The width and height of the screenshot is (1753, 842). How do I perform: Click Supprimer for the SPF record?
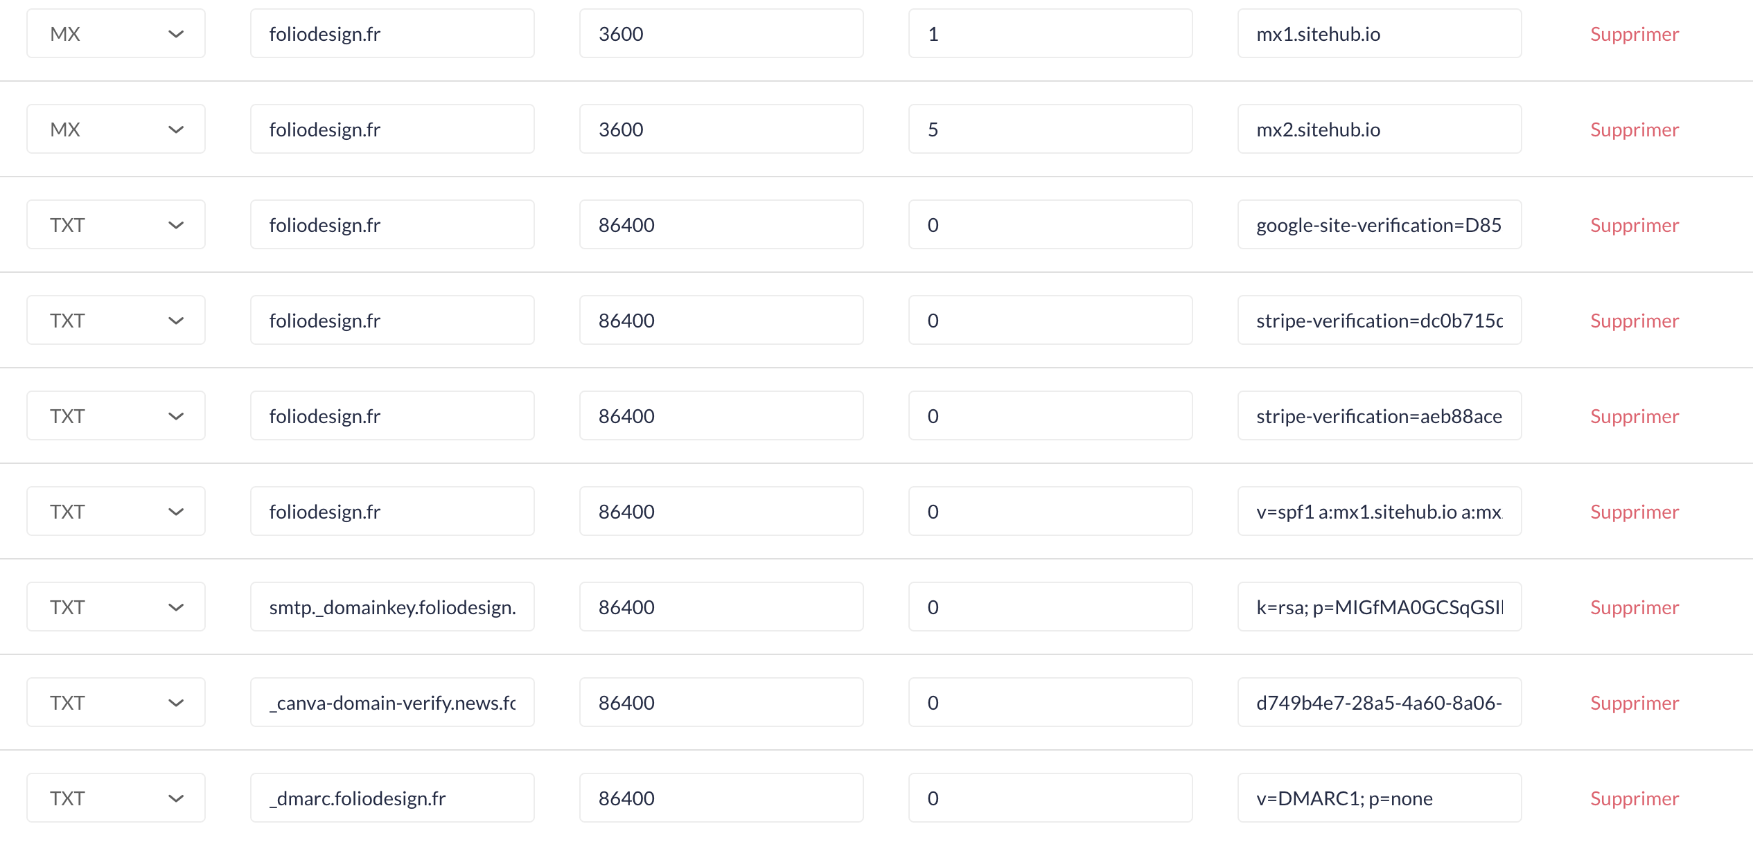coord(1634,512)
